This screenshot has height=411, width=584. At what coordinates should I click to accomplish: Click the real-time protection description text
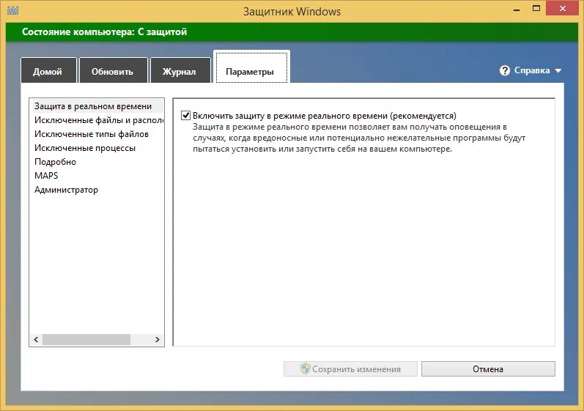coord(359,138)
